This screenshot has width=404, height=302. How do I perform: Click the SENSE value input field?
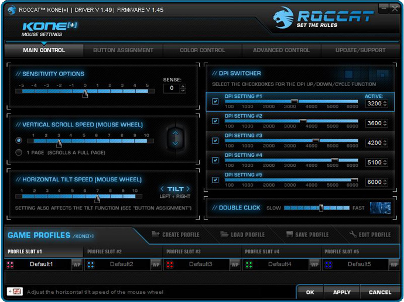click(172, 88)
